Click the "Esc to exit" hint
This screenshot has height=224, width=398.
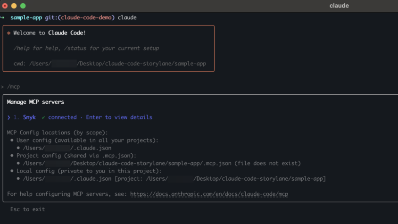(x=27, y=209)
